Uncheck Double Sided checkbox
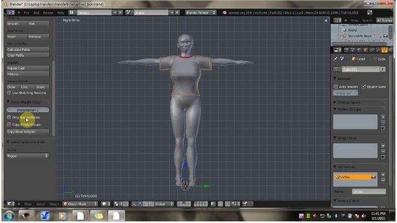Image resolution: width=397 pixels, height=223 pixels. point(364,87)
